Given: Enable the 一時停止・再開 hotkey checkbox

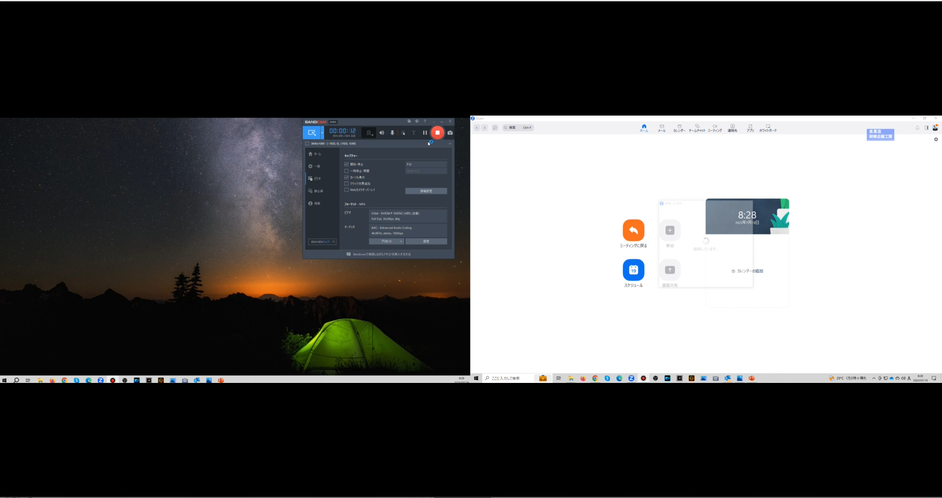Looking at the screenshot, I should click(x=346, y=171).
